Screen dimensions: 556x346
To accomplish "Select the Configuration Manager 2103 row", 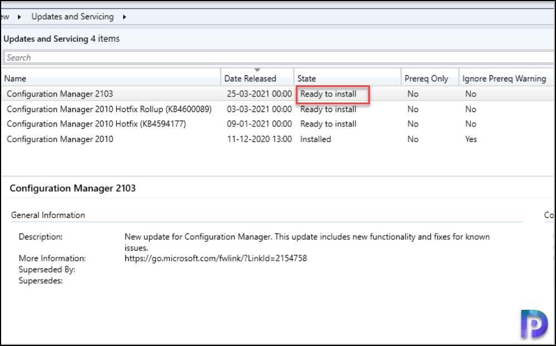I will click(277, 94).
